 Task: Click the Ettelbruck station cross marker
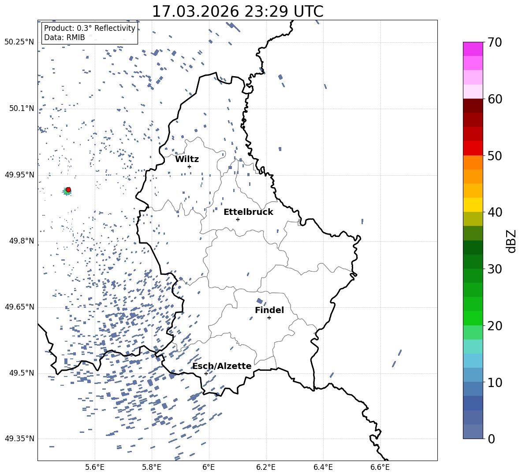(x=238, y=219)
